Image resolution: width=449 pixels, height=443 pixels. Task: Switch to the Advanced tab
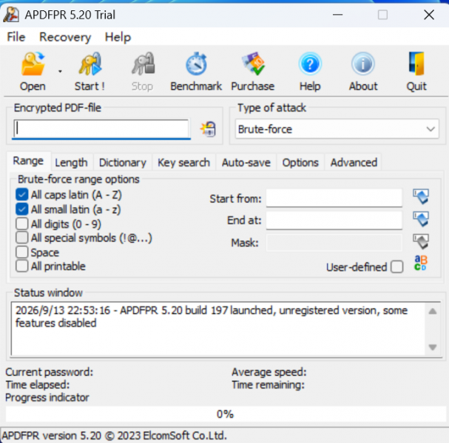point(354,162)
